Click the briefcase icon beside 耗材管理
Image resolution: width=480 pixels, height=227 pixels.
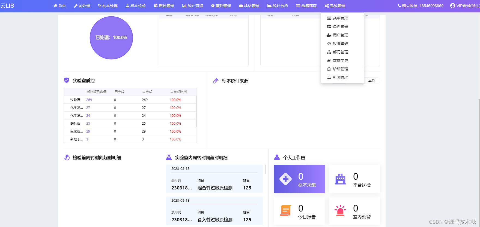coord(241,6)
